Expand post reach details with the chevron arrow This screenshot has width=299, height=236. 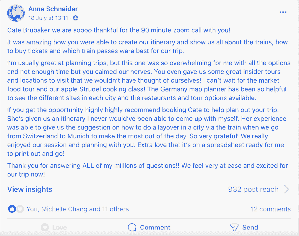point(286,189)
